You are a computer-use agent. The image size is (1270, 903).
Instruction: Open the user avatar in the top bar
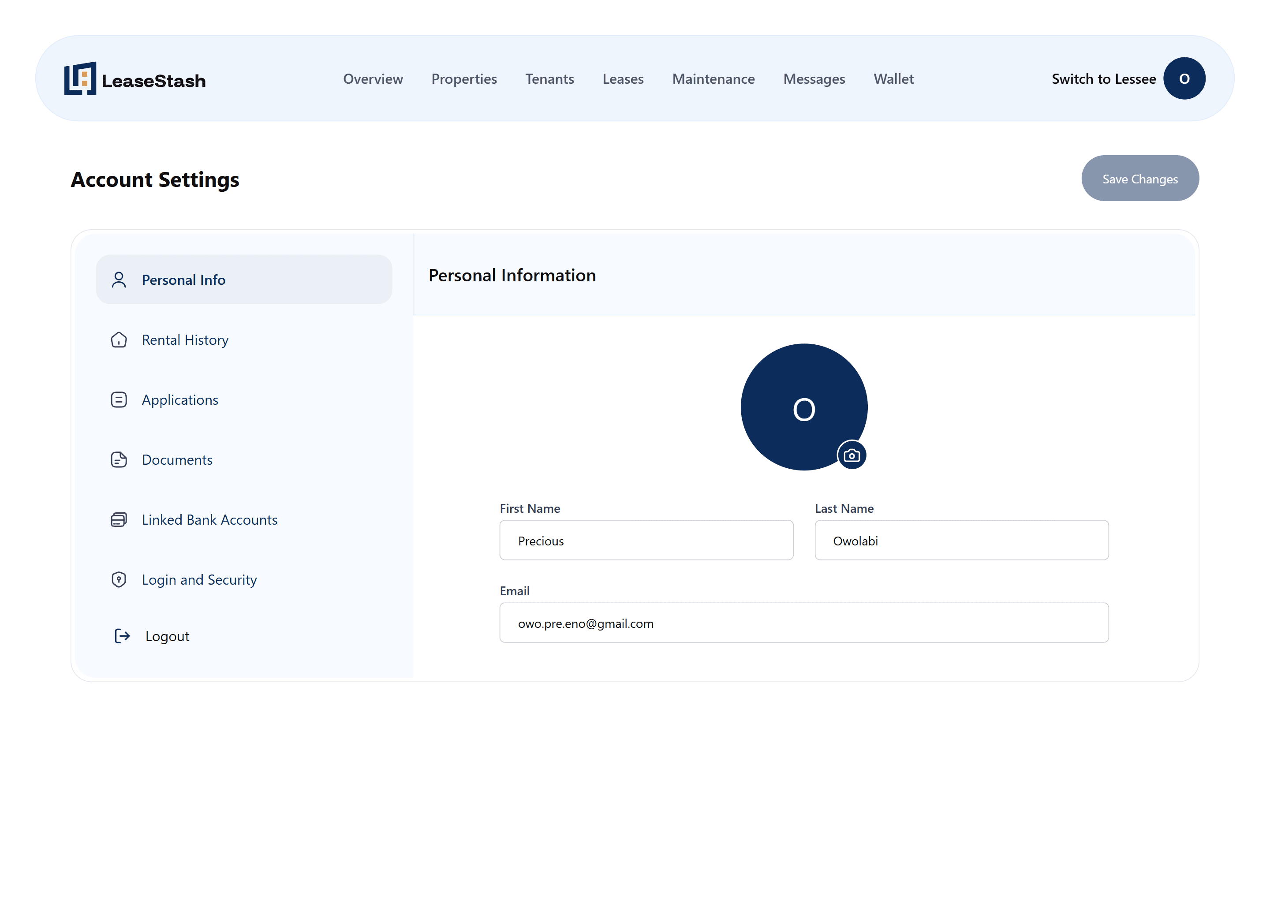coord(1184,78)
